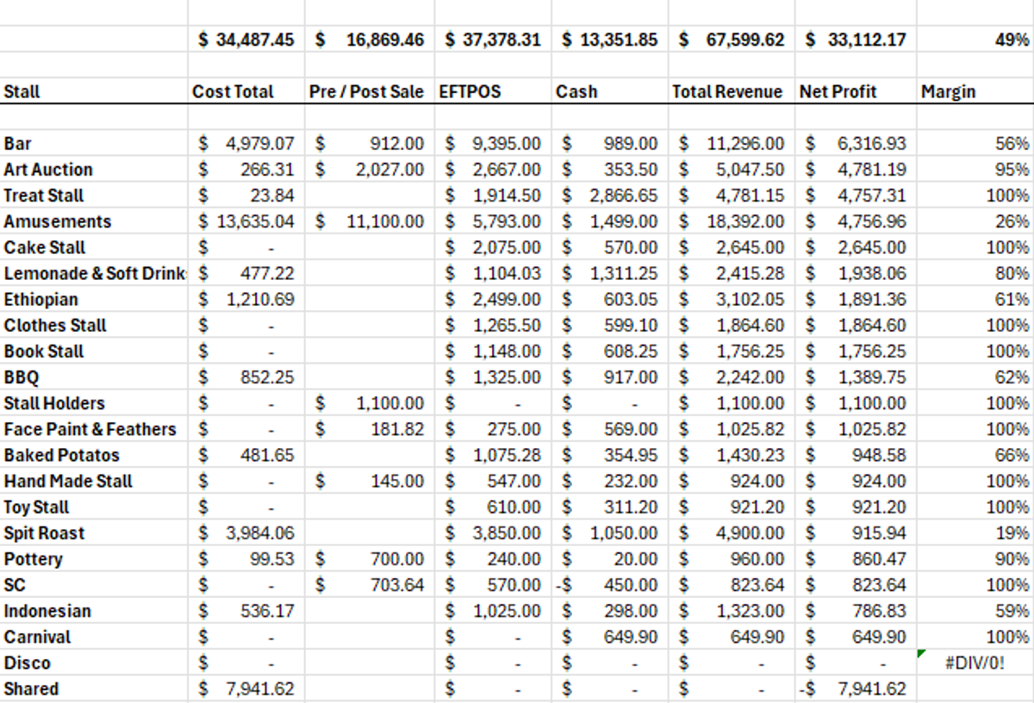Click the net profit total 33,112.17
Viewport: 1034px width, 703px height.
point(856,40)
